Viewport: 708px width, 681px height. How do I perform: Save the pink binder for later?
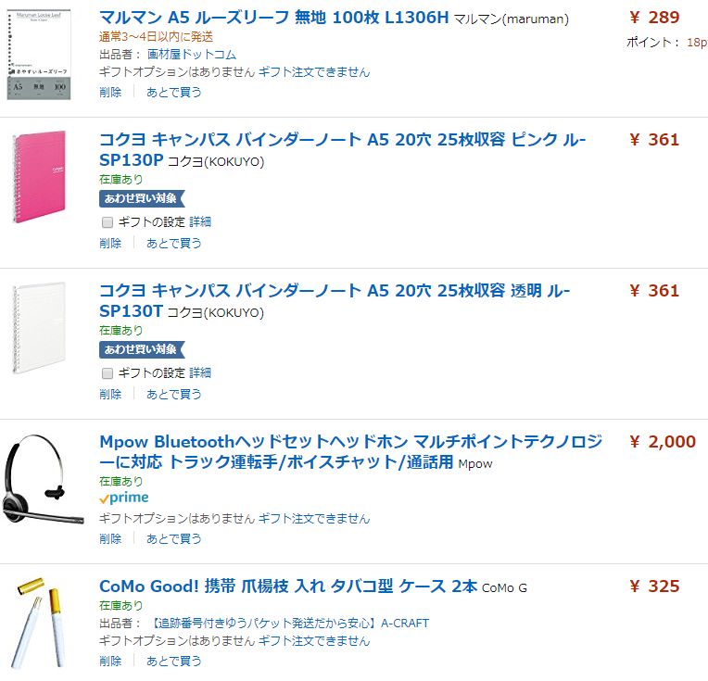173,243
